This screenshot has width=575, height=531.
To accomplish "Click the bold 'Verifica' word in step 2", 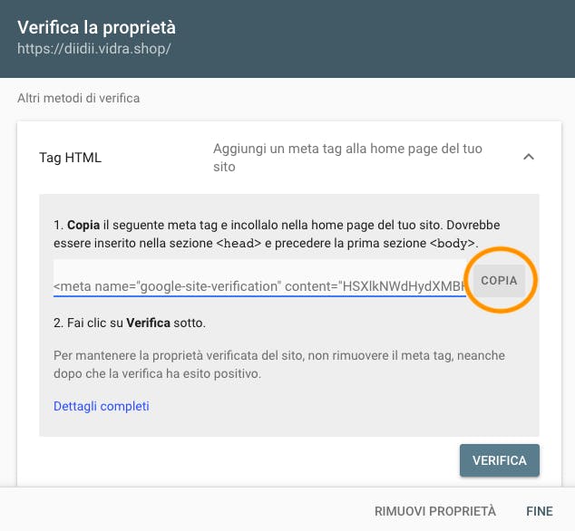I will point(148,323).
